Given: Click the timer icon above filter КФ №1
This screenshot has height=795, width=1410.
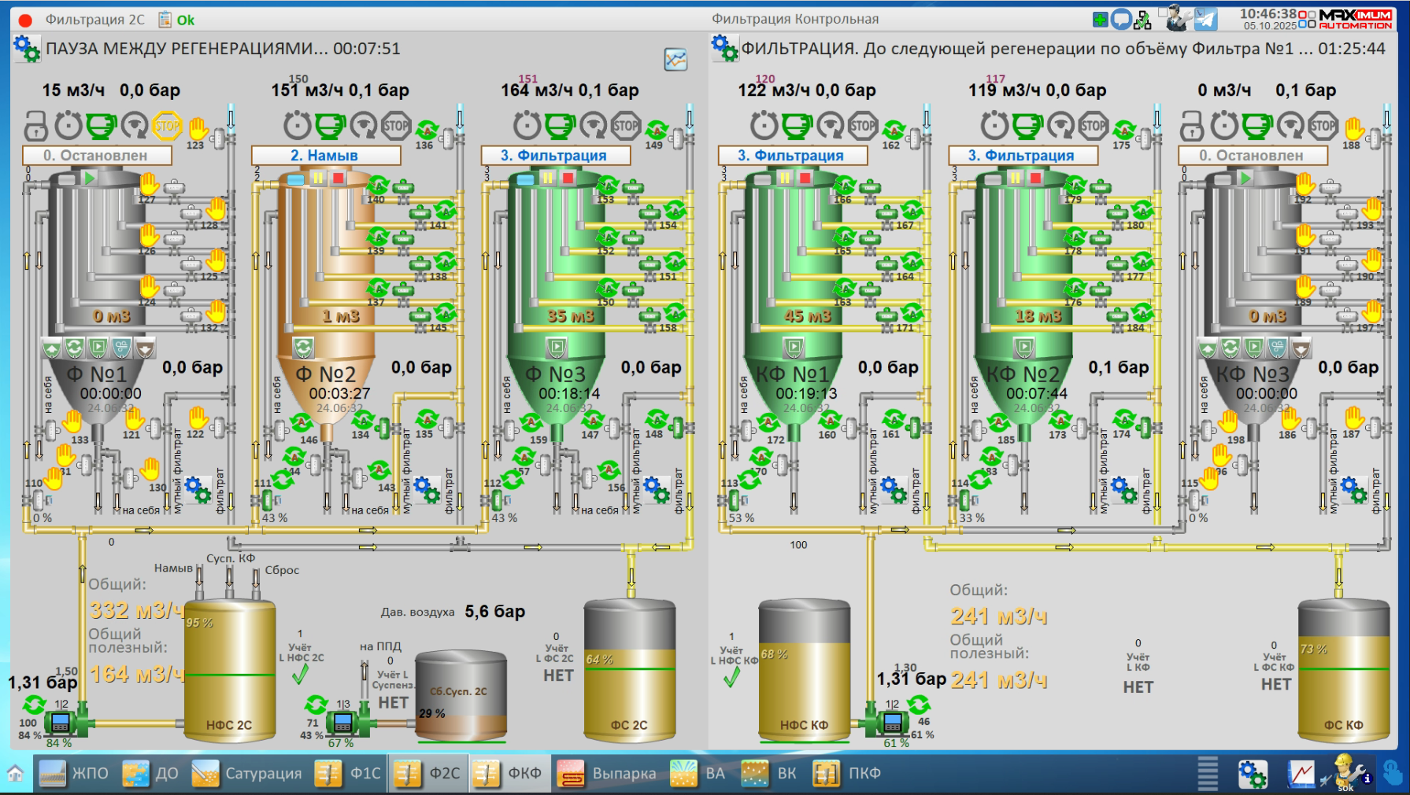Looking at the screenshot, I should click(x=764, y=125).
